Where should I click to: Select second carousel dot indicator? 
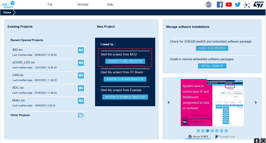click(x=203, y=131)
